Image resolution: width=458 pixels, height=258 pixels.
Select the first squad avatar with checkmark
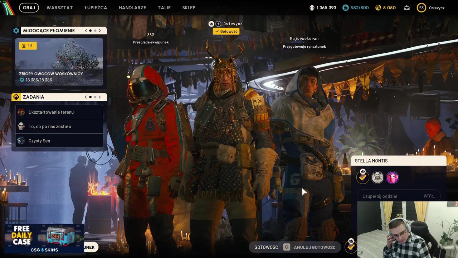[362, 177]
